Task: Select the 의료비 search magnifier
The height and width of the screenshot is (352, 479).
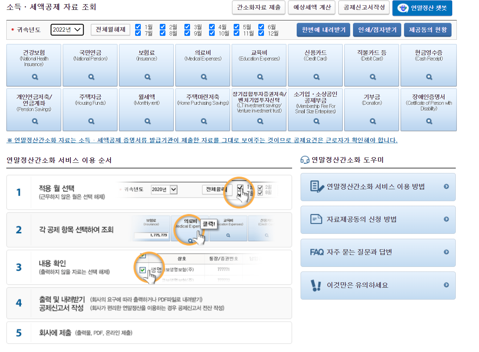Action: [x=203, y=77]
